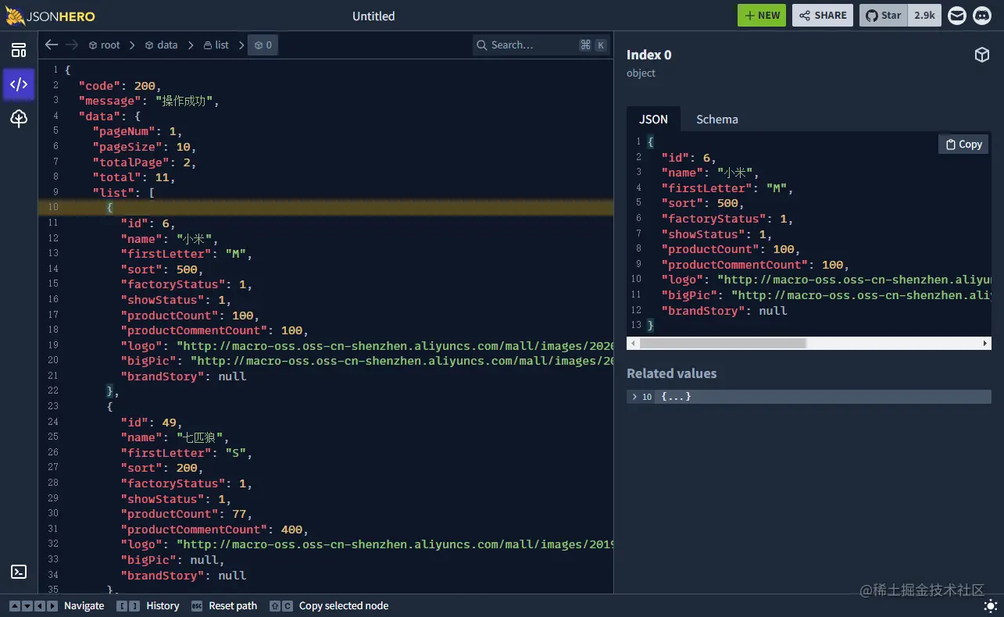Switch to the Schema tab
Screen dimensions: 1004x617
pyautogui.click(x=716, y=119)
